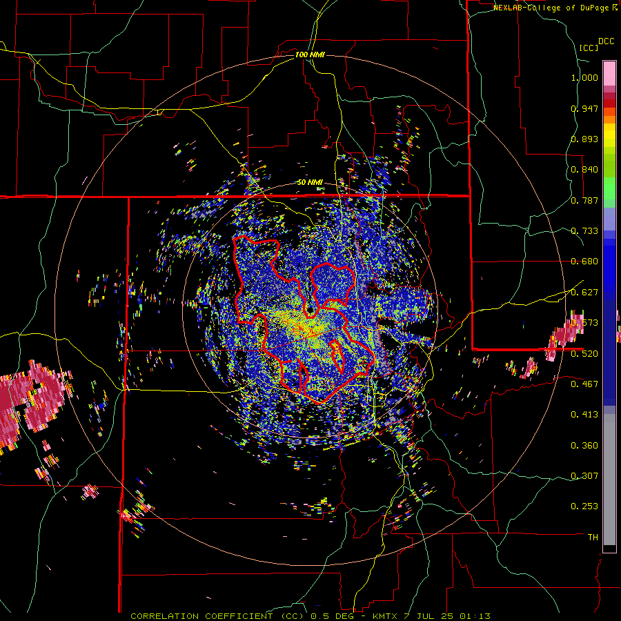This screenshot has height=621, width=621.
Task: Select the 0.253 legend value
Action: (x=584, y=506)
